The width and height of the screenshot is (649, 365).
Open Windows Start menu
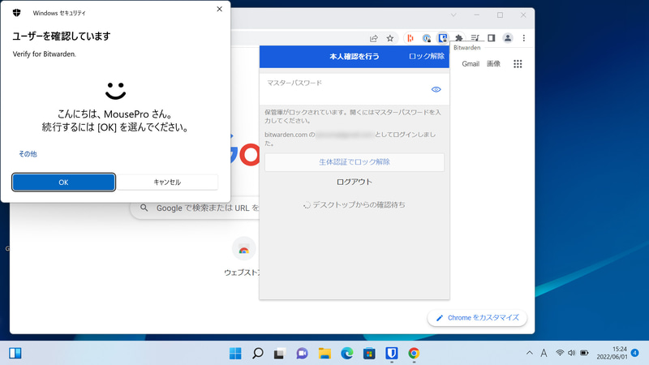[235, 354]
